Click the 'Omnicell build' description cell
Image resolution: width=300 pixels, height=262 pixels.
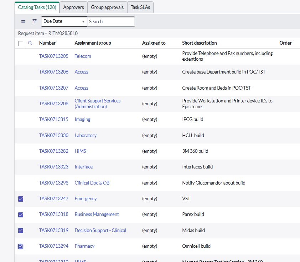(x=196, y=246)
